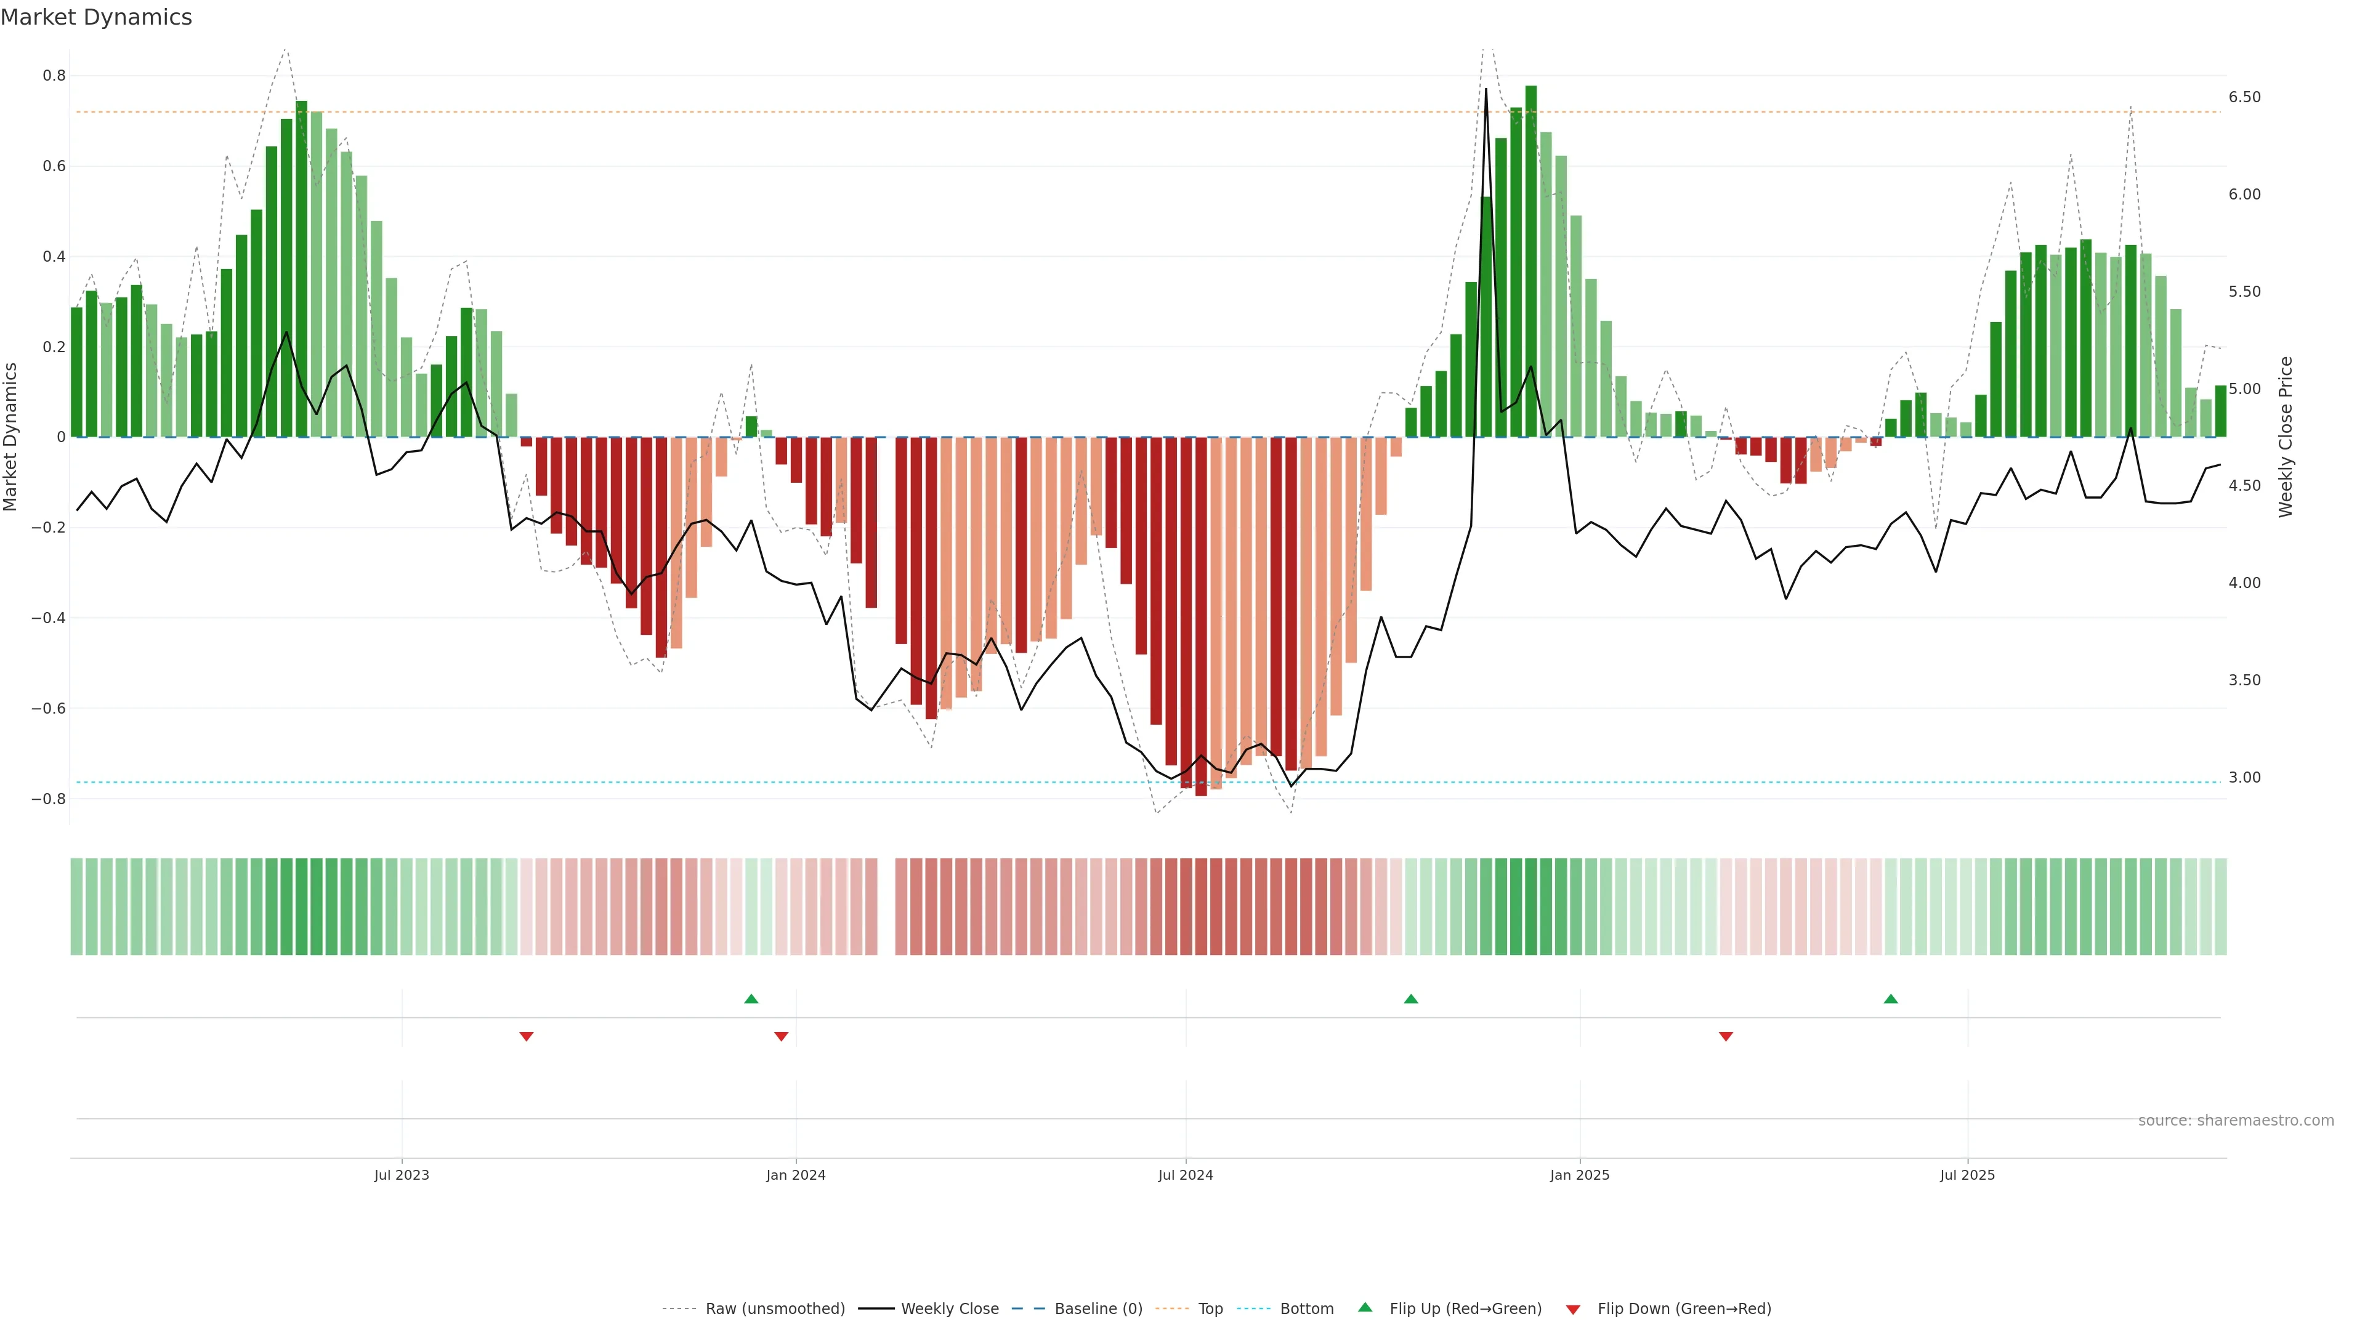Click the green flip-up marker before Jul 2025
Viewport: 2365px width, 1330px height.
coord(1890,999)
